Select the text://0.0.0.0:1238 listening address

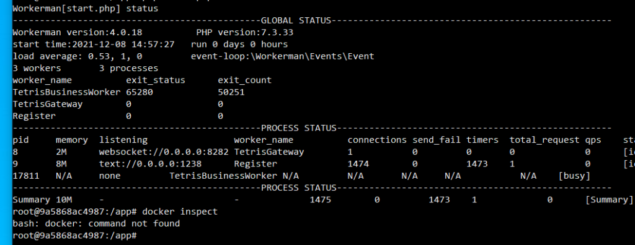click(x=150, y=164)
